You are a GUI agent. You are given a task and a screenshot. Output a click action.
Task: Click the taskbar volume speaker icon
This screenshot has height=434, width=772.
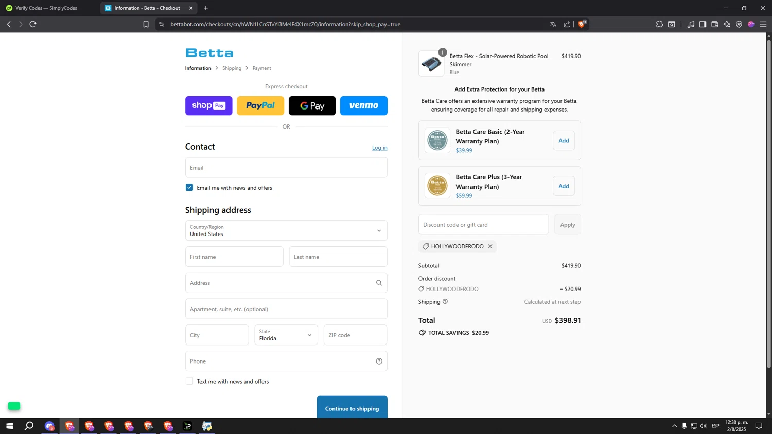click(x=703, y=426)
